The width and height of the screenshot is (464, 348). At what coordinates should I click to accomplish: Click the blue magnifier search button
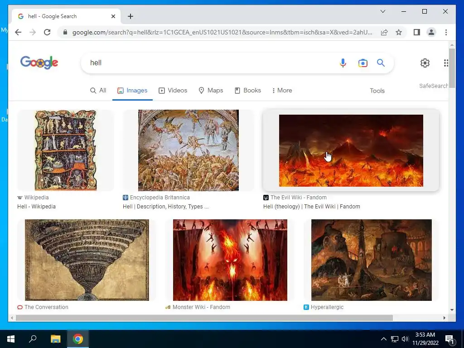(x=381, y=63)
